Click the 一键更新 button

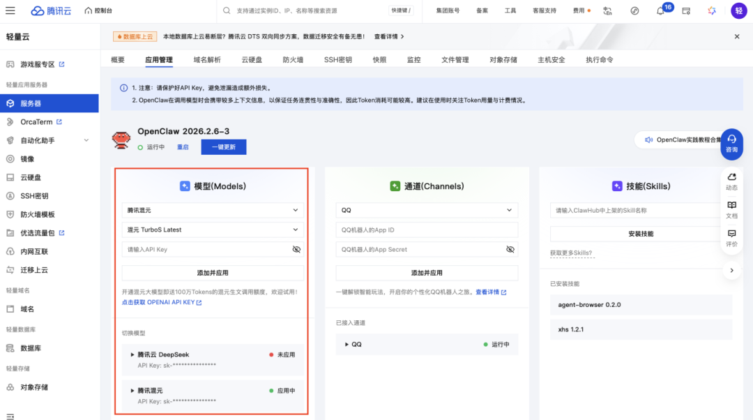click(x=224, y=147)
